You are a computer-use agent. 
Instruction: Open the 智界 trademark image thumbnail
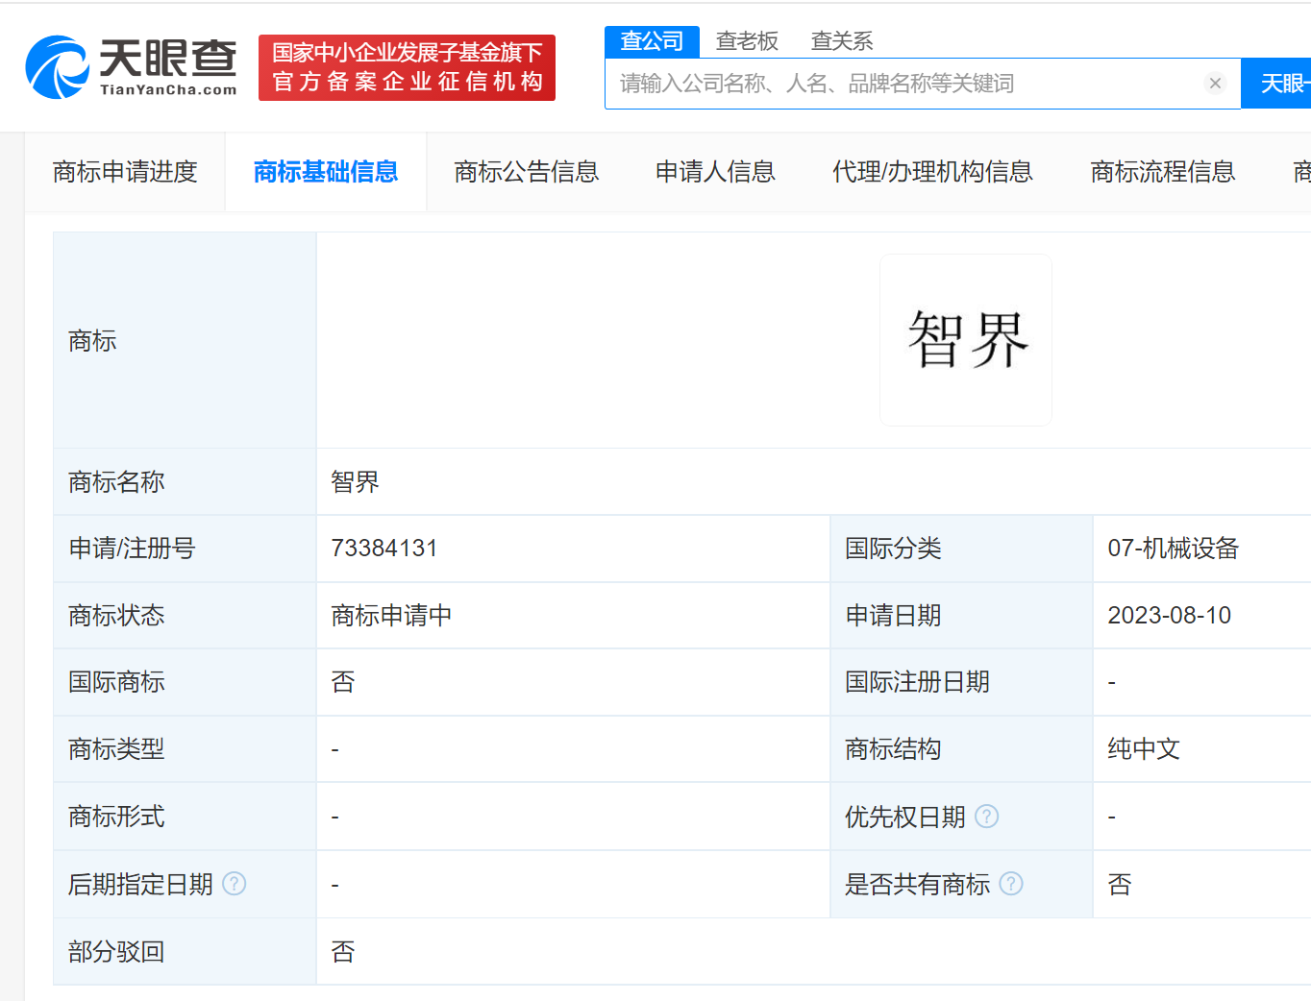pyautogui.click(x=966, y=340)
